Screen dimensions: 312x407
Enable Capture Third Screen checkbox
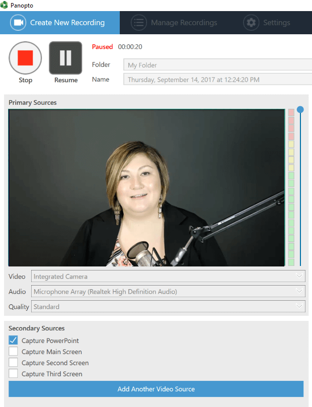coord(13,374)
